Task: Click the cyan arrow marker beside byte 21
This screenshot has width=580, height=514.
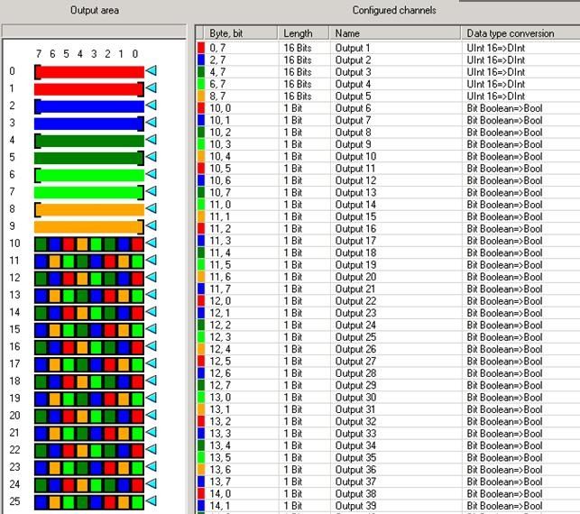Action: point(151,432)
